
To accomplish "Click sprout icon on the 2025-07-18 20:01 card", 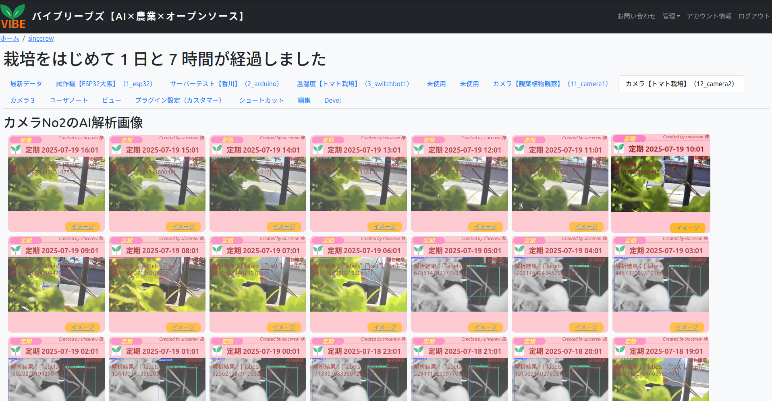I will pyautogui.click(x=519, y=351).
